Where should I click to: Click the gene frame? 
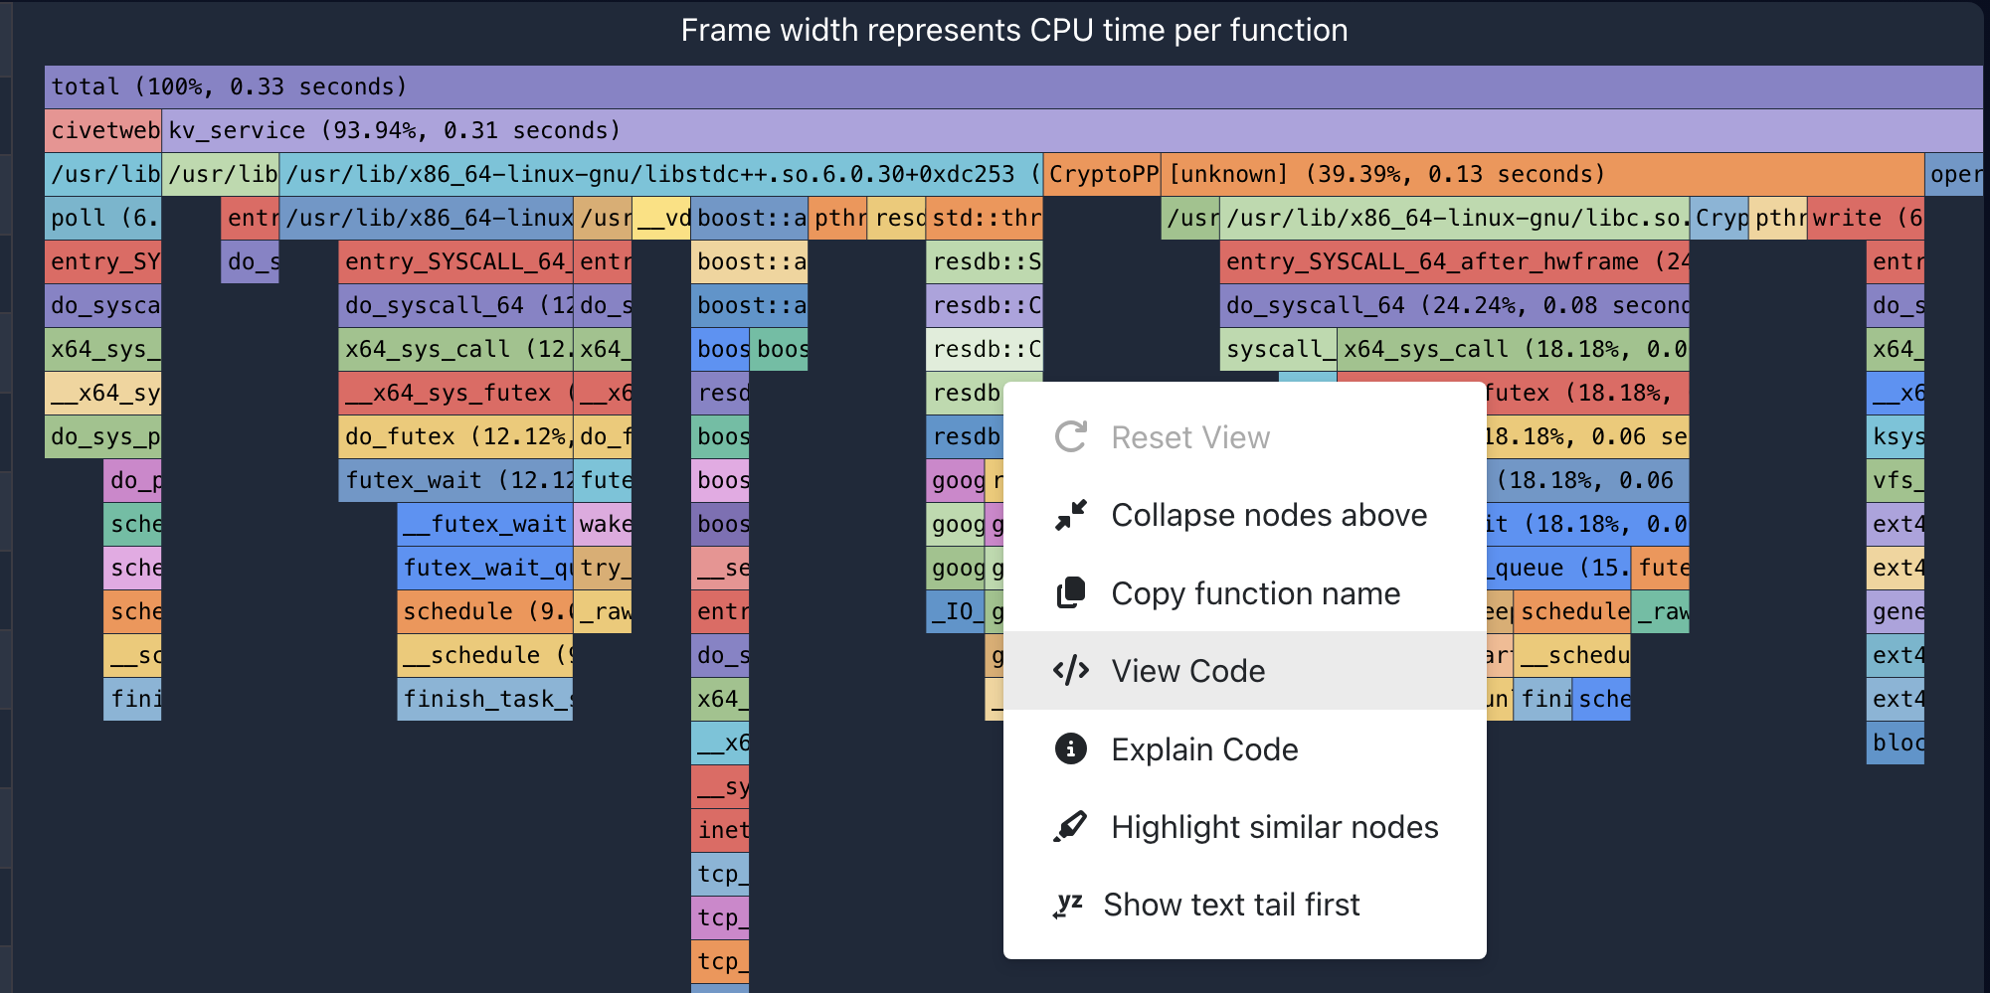point(1896,611)
